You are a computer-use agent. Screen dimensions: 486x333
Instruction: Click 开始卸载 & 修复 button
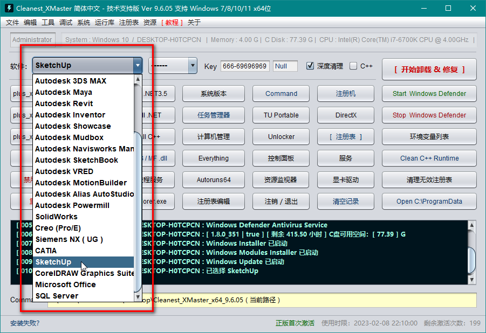click(x=429, y=70)
